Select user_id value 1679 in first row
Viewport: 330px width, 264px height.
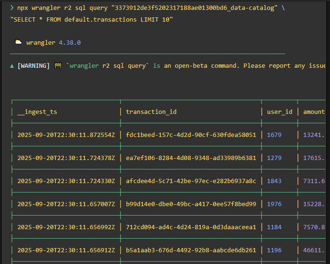click(x=274, y=135)
